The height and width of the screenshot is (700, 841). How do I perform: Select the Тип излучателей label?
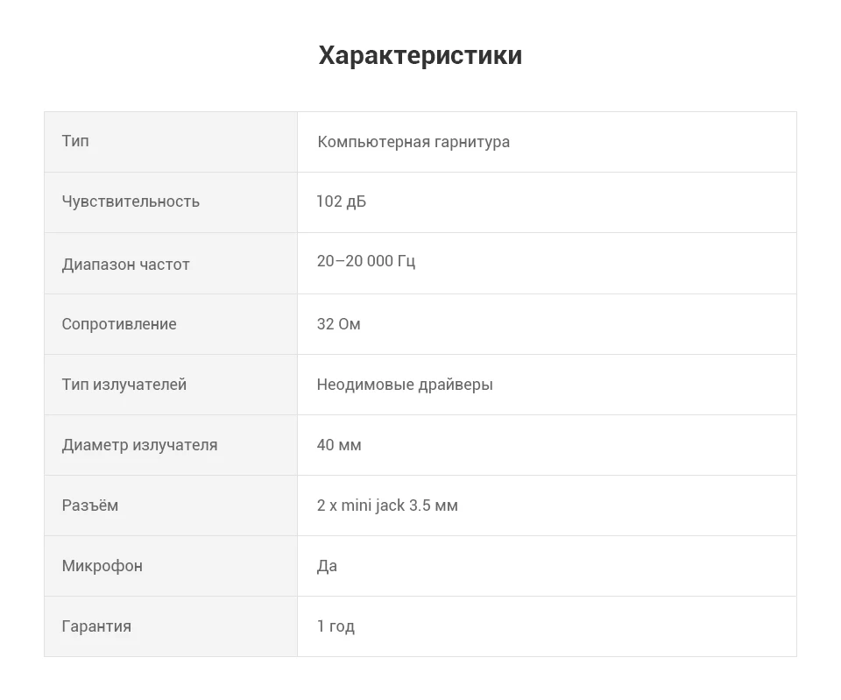pos(124,385)
